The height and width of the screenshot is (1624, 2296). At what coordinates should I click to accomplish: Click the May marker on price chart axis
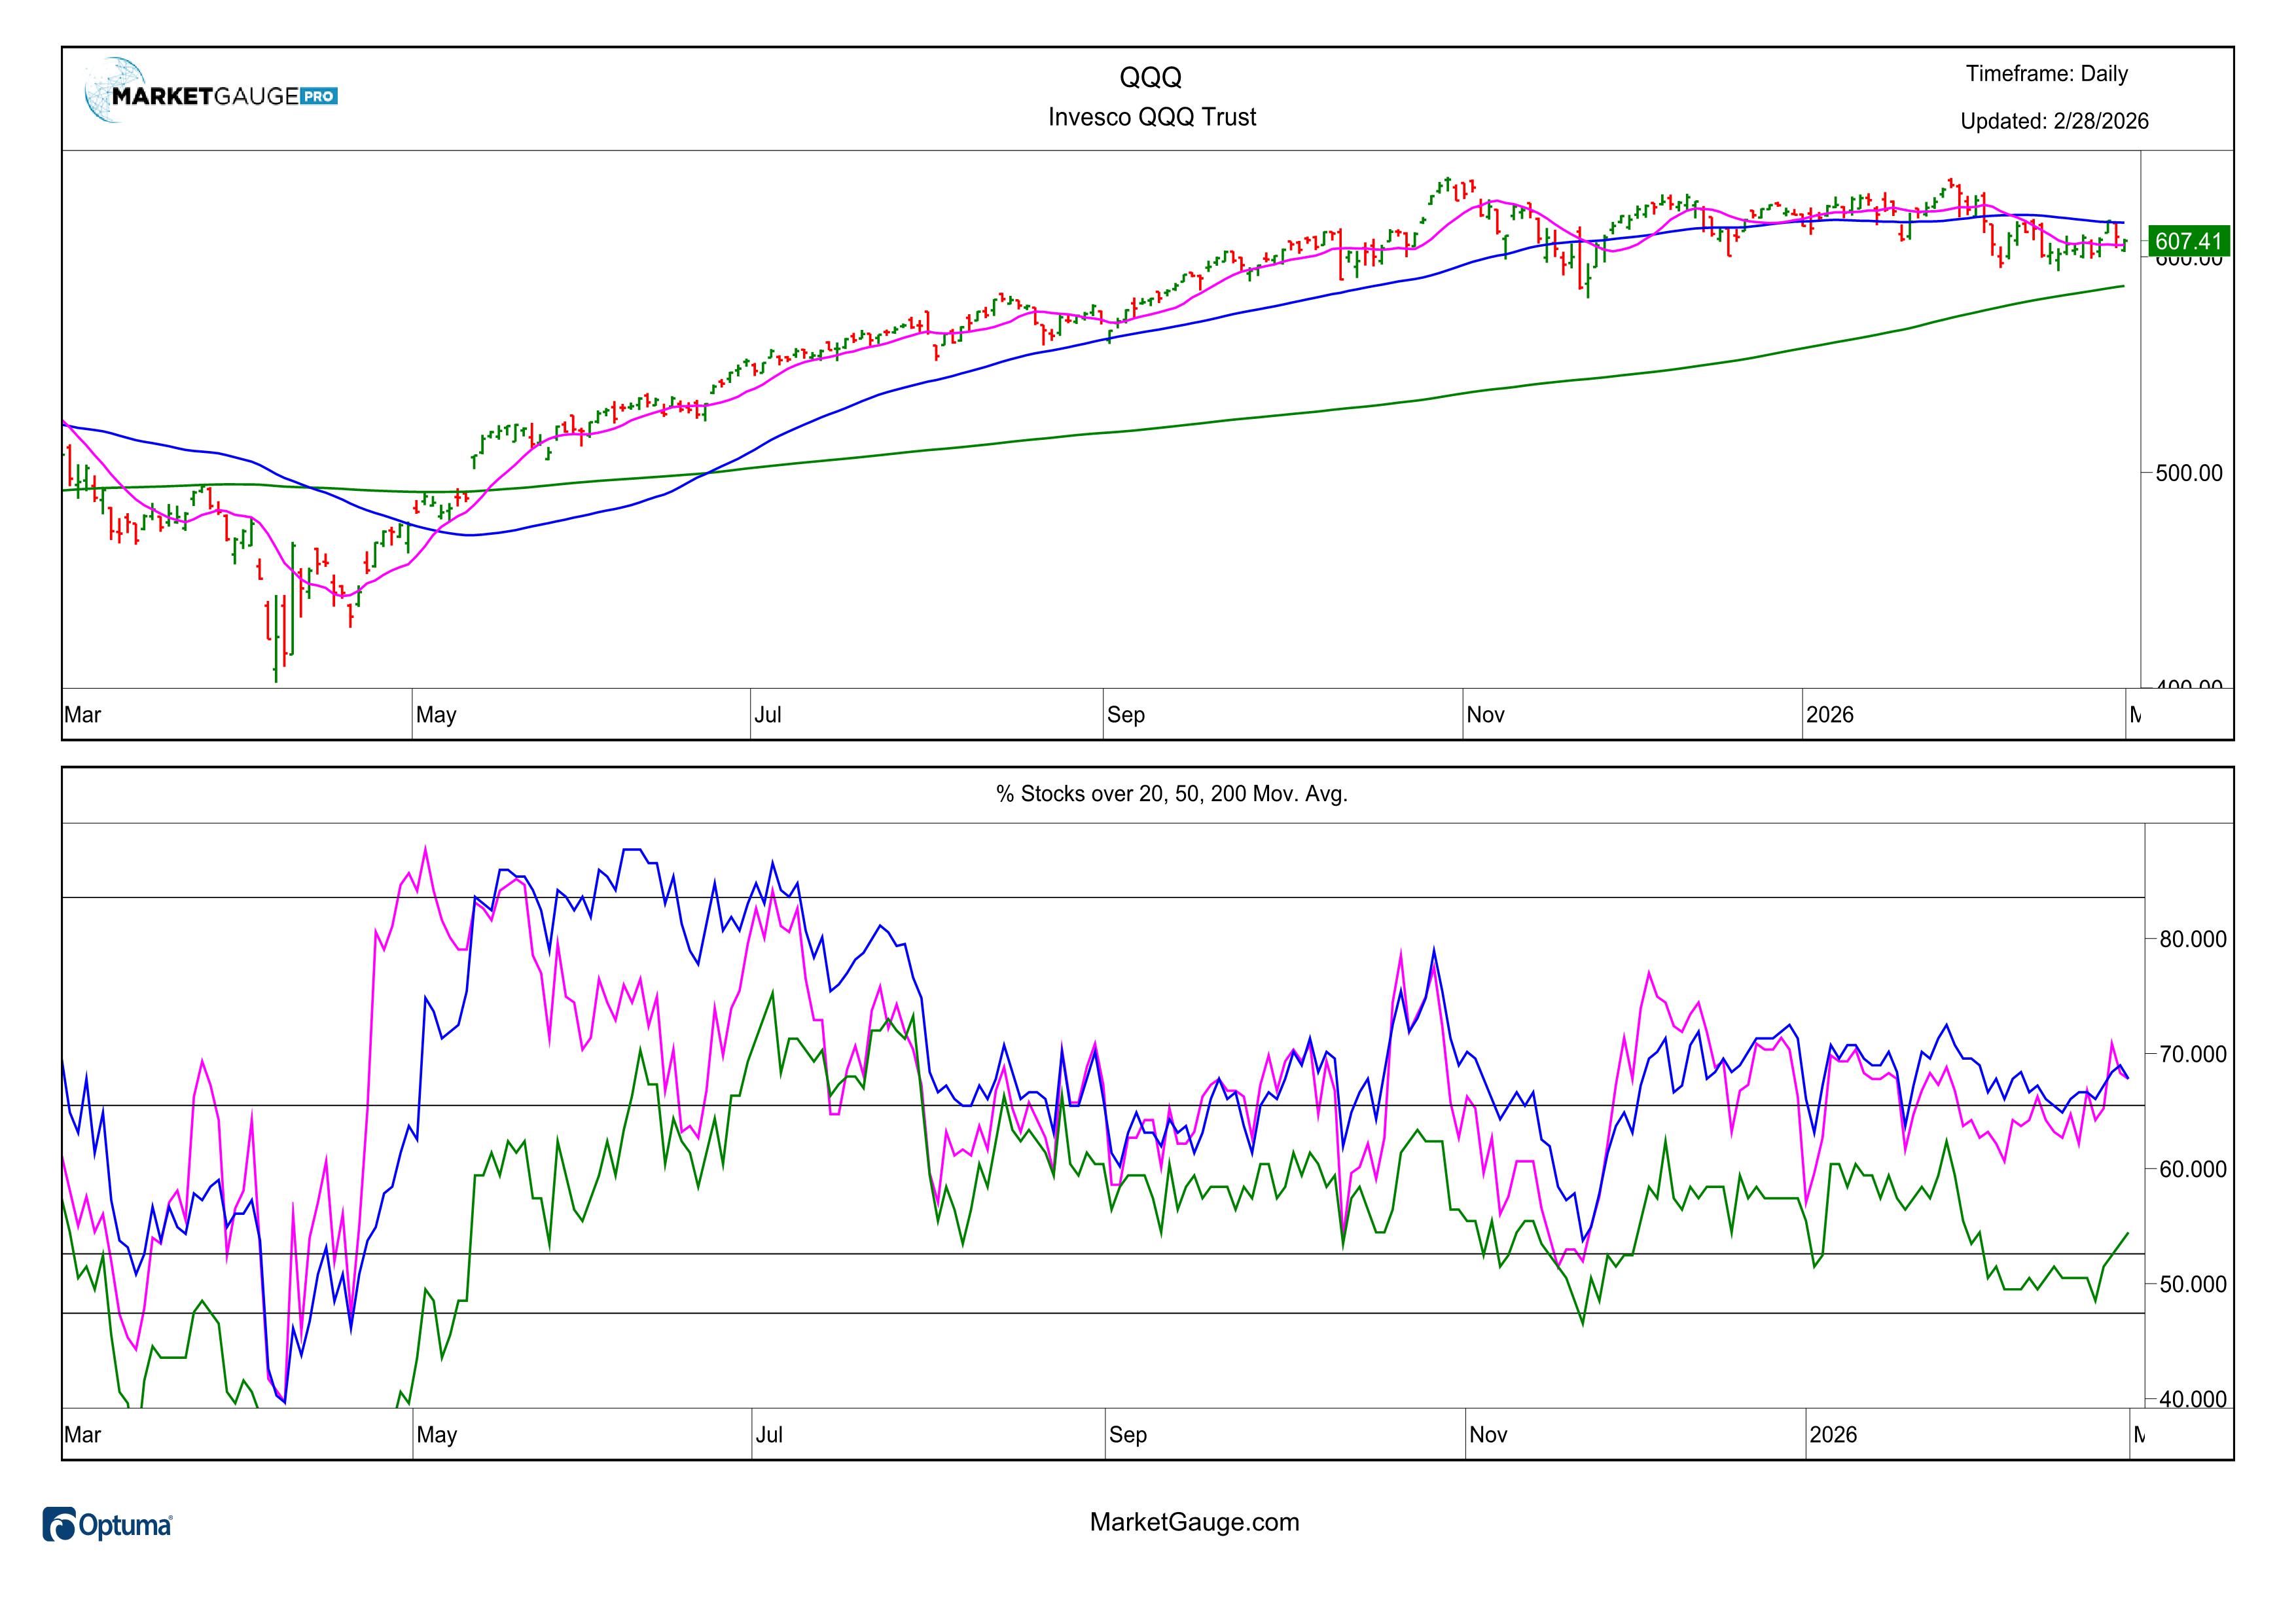436,715
